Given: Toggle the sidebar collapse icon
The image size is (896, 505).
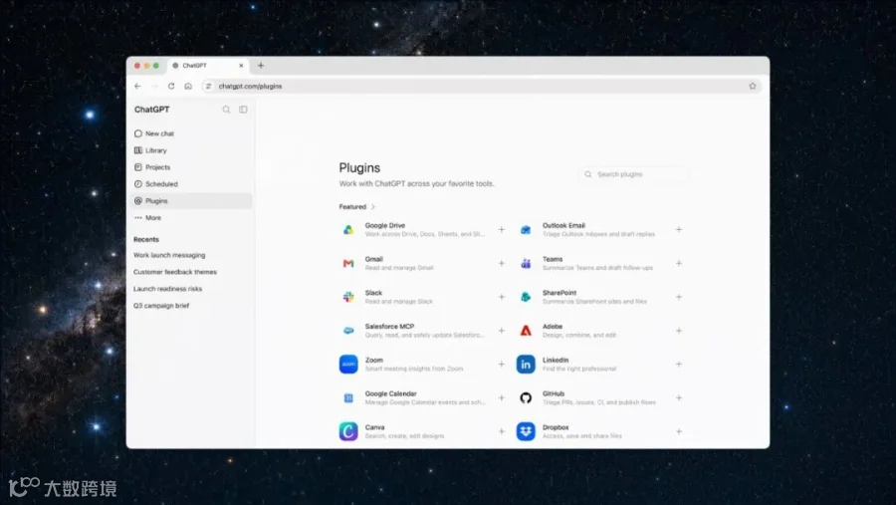Looking at the screenshot, I should tap(243, 110).
